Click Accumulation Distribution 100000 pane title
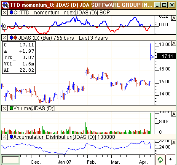 [x=64, y=137]
